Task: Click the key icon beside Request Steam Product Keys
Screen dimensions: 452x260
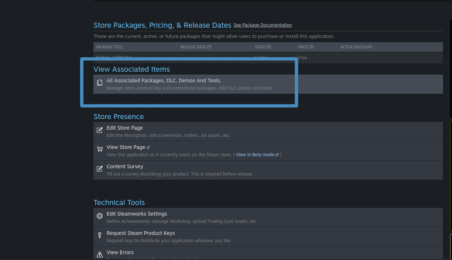Action: coord(100,235)
